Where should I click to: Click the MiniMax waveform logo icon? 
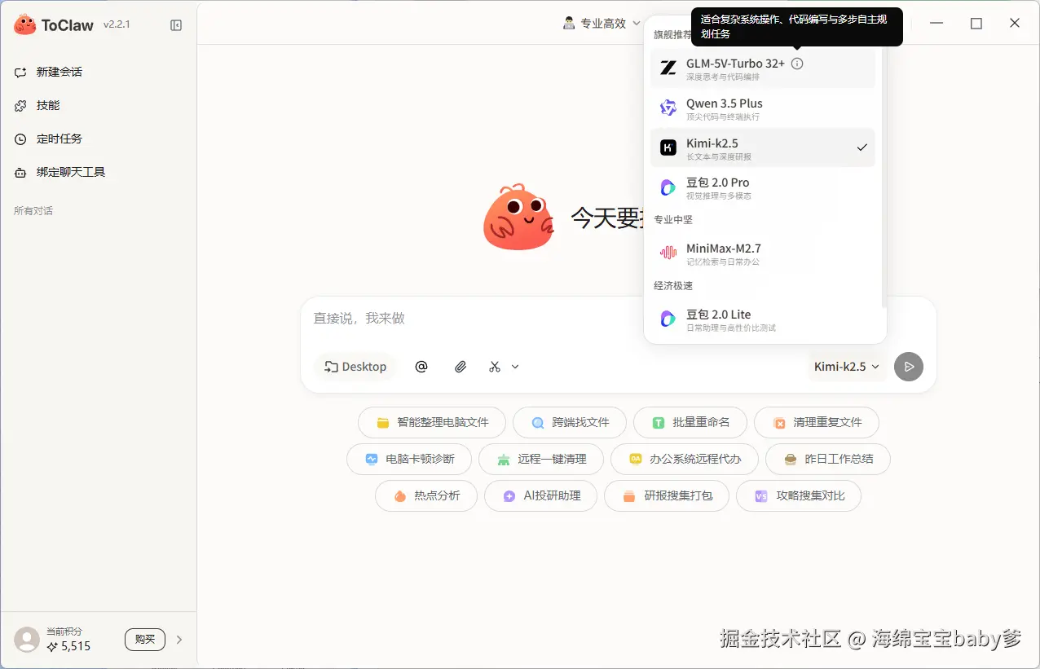(668, 253)
